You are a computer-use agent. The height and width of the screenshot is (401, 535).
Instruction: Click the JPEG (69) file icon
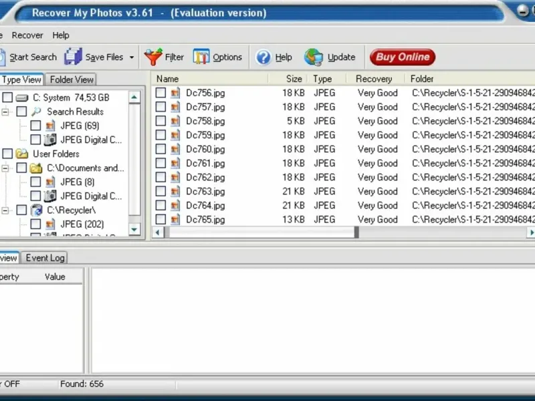point(49,126)
